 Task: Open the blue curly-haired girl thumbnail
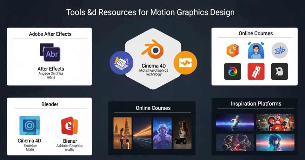tap(275, 142)
